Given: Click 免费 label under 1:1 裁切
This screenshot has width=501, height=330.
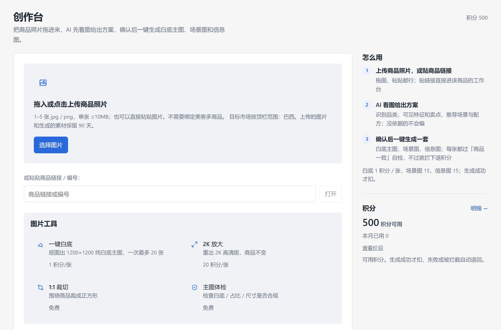Looking at the screenshot, I should [x=54, y=308].
